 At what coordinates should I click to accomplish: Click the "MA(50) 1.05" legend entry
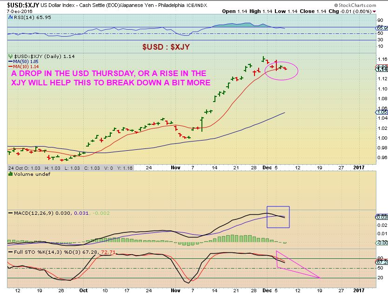pos(26,61)
